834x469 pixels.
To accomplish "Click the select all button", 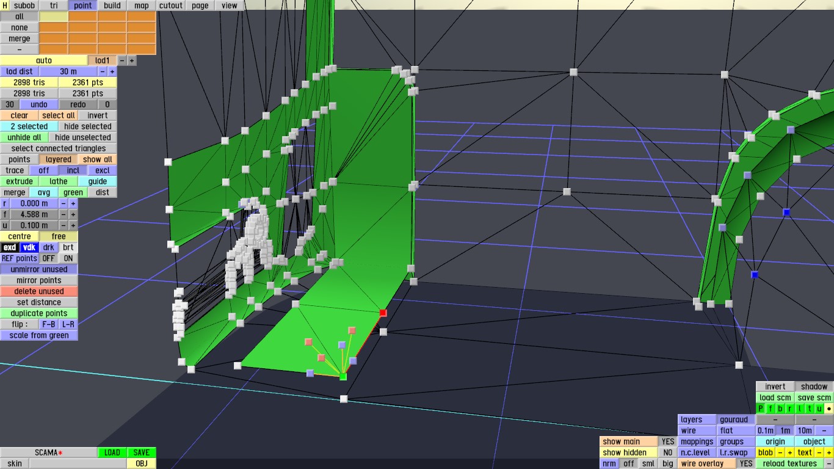I will [59, 115].
